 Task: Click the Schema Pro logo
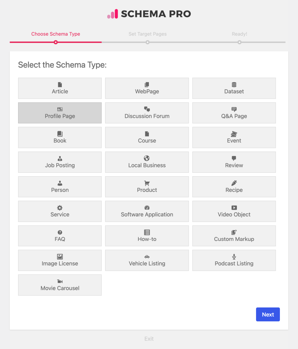coord(149,14)
